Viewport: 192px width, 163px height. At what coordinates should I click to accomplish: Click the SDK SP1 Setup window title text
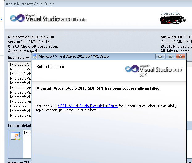coord(73,56)
